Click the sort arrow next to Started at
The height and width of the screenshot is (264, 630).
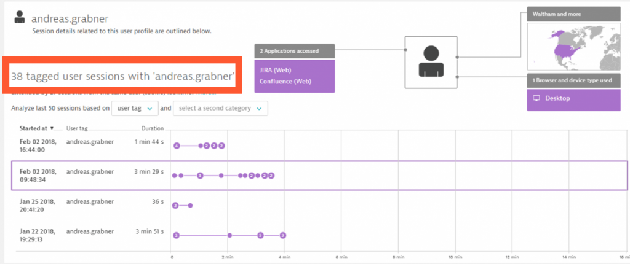(x=52, y=128)
